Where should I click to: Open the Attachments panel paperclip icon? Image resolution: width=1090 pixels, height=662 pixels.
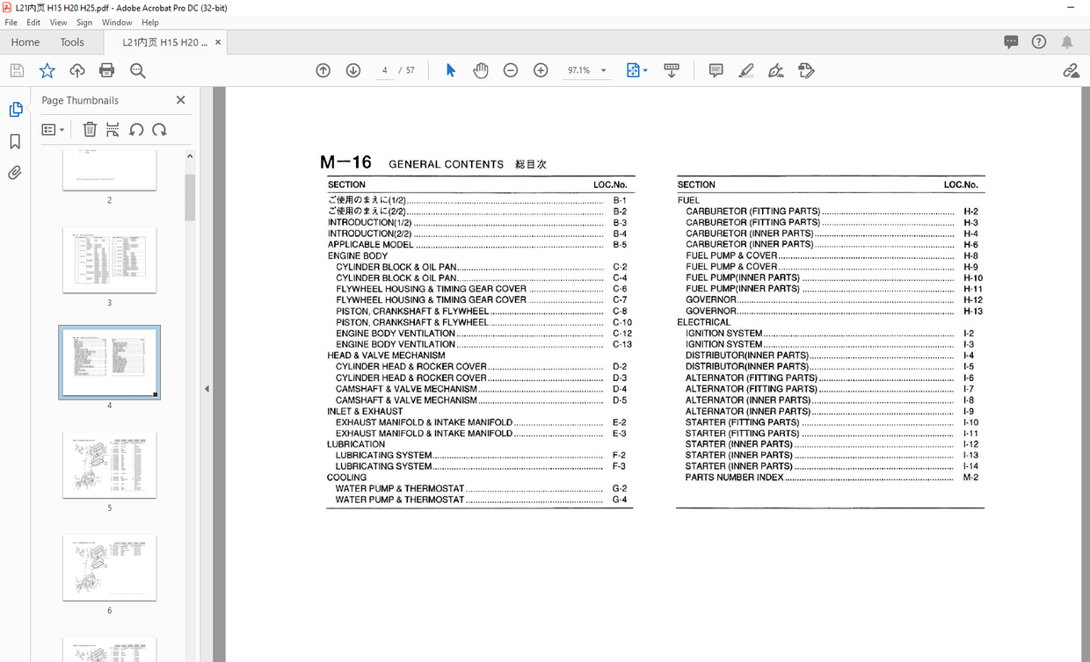coord(15,172)
